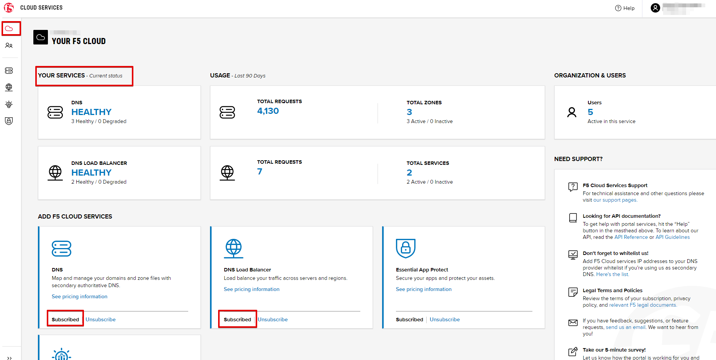Click the user icon in Organization & Users card

coord(572,112)
